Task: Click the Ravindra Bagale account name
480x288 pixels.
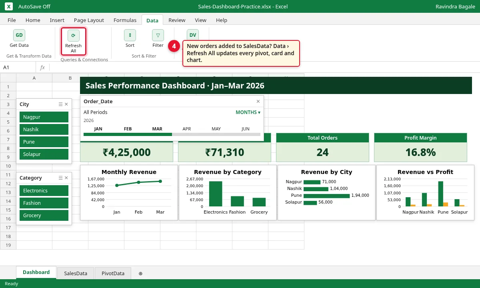Action: 455,6
